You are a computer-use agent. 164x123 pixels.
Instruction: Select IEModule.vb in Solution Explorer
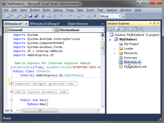pyautogui.click(x=130, y=62)
